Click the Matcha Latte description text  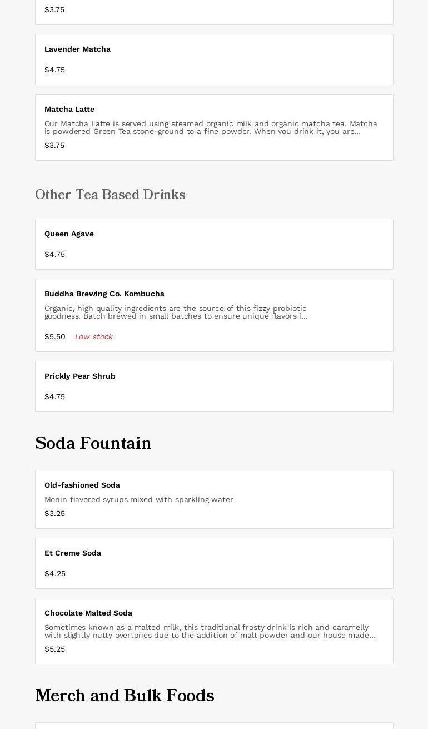[211, 127]
